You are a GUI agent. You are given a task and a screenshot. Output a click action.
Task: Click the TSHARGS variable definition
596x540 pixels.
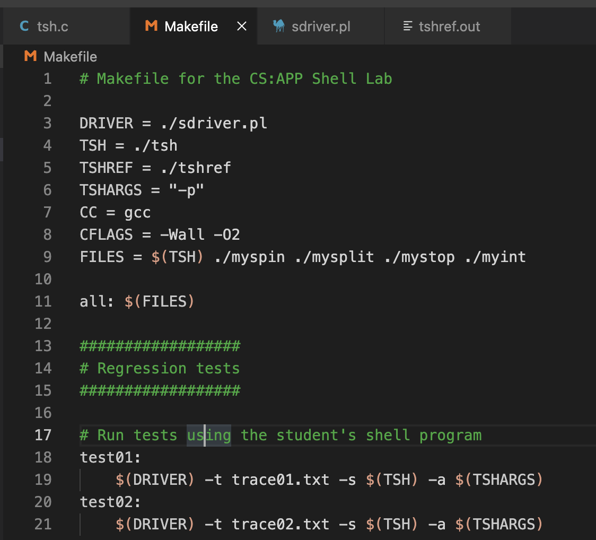coord(110,190)
